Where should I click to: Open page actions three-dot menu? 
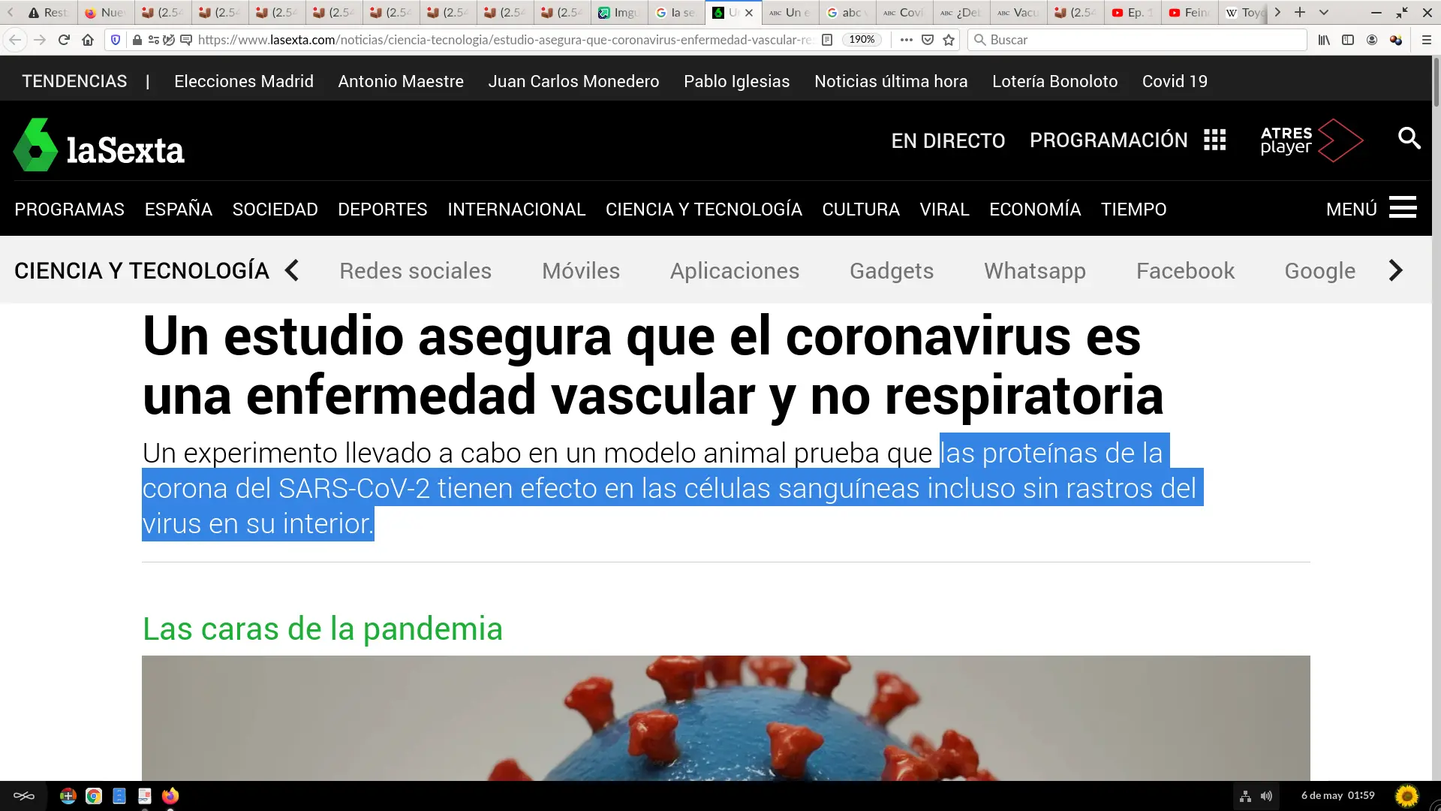click(x=907, y=40)
